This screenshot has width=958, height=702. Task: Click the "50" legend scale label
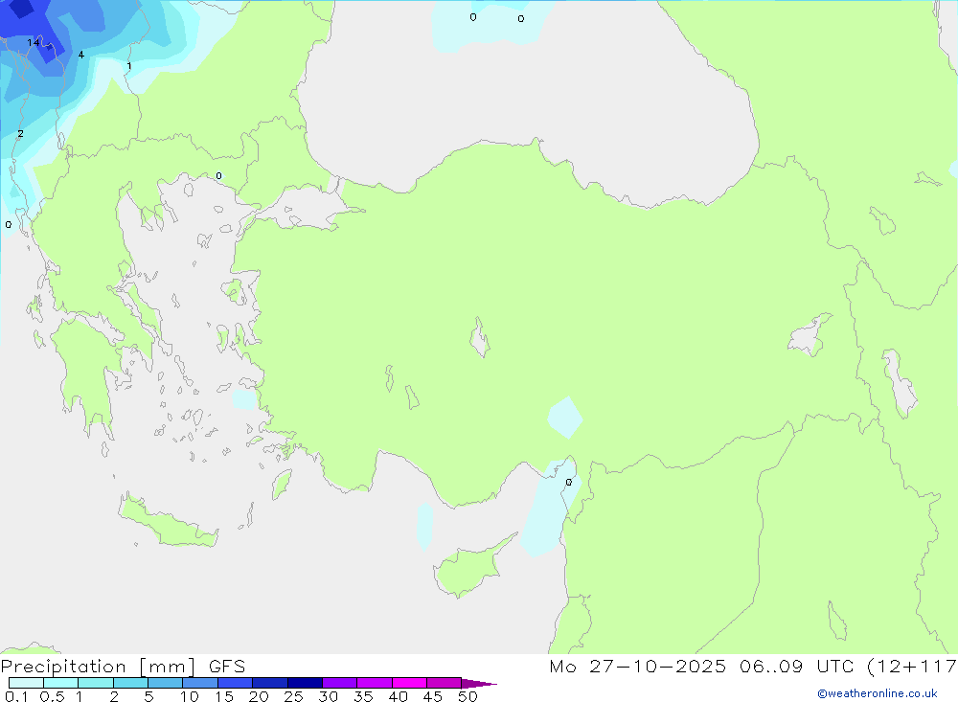point(468,696)
